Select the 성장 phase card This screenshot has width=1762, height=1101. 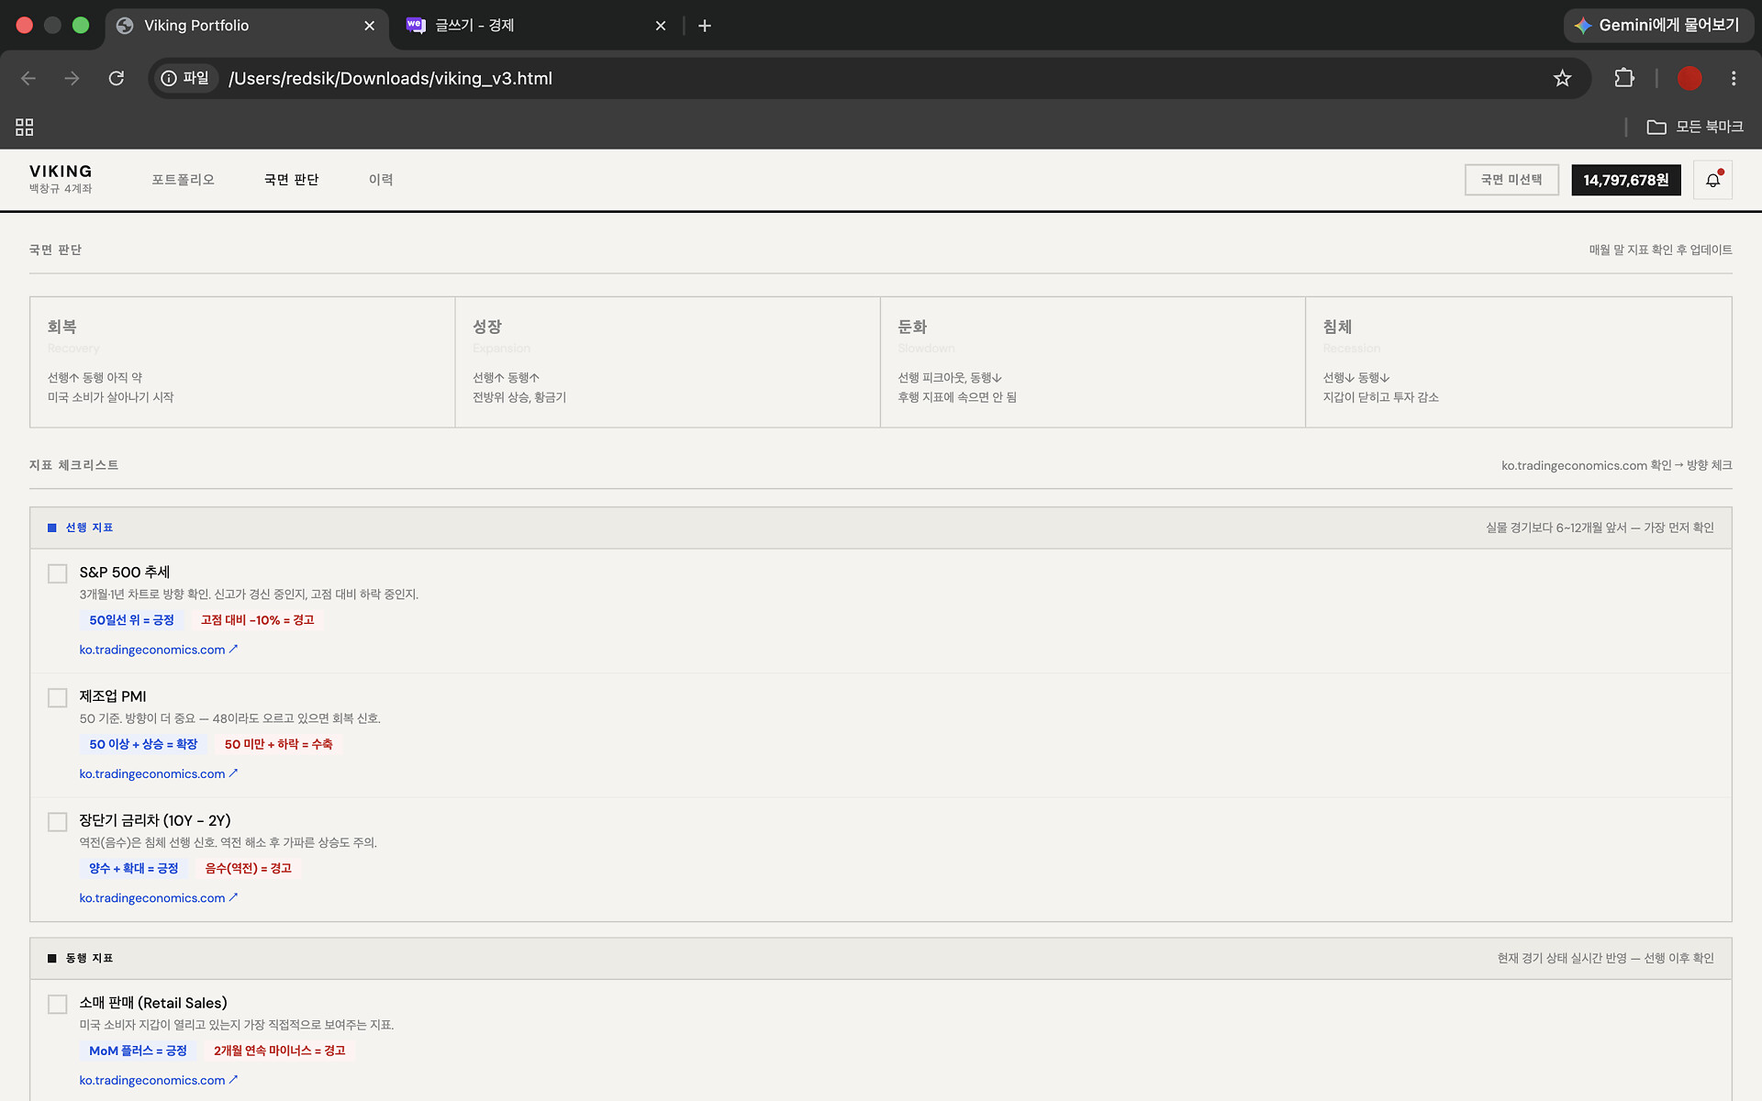[x=667, y=361]
